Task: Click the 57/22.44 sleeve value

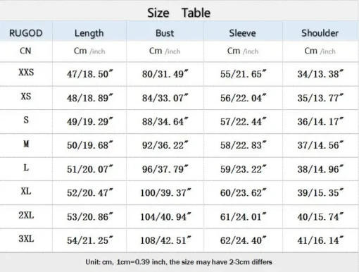Action: pos(244,121)
